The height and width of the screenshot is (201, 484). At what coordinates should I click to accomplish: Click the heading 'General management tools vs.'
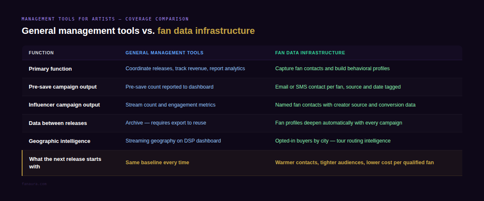point(88,31)
